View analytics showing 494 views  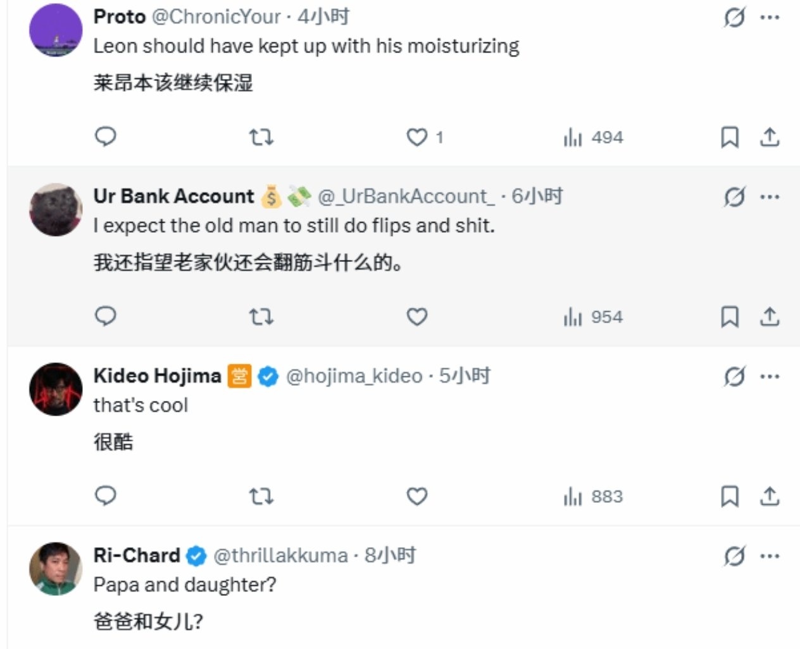(593, 137)
